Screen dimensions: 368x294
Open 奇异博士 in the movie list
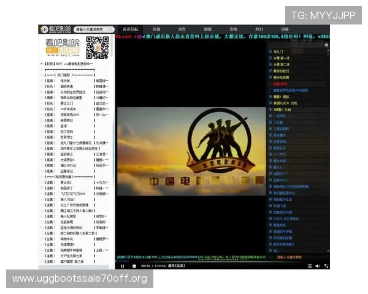67,137
